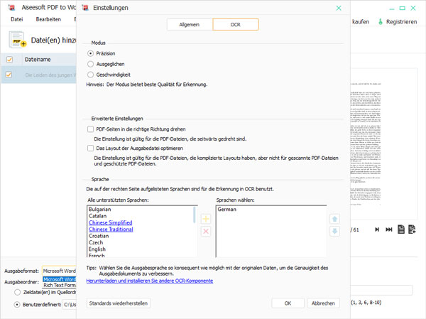Select Chinese Traditional in language list
Viewport: 426px width, 319px height.
click(x=111, y=229)
